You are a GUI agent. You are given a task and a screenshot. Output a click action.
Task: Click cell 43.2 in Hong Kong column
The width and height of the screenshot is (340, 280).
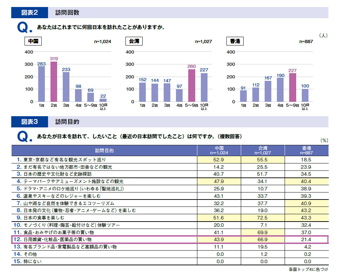click(307, 210)
